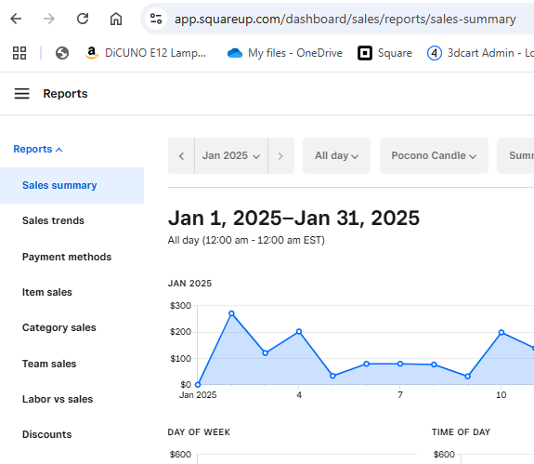
Task: Open the Labor vs sales report
Action: (58, 399)
